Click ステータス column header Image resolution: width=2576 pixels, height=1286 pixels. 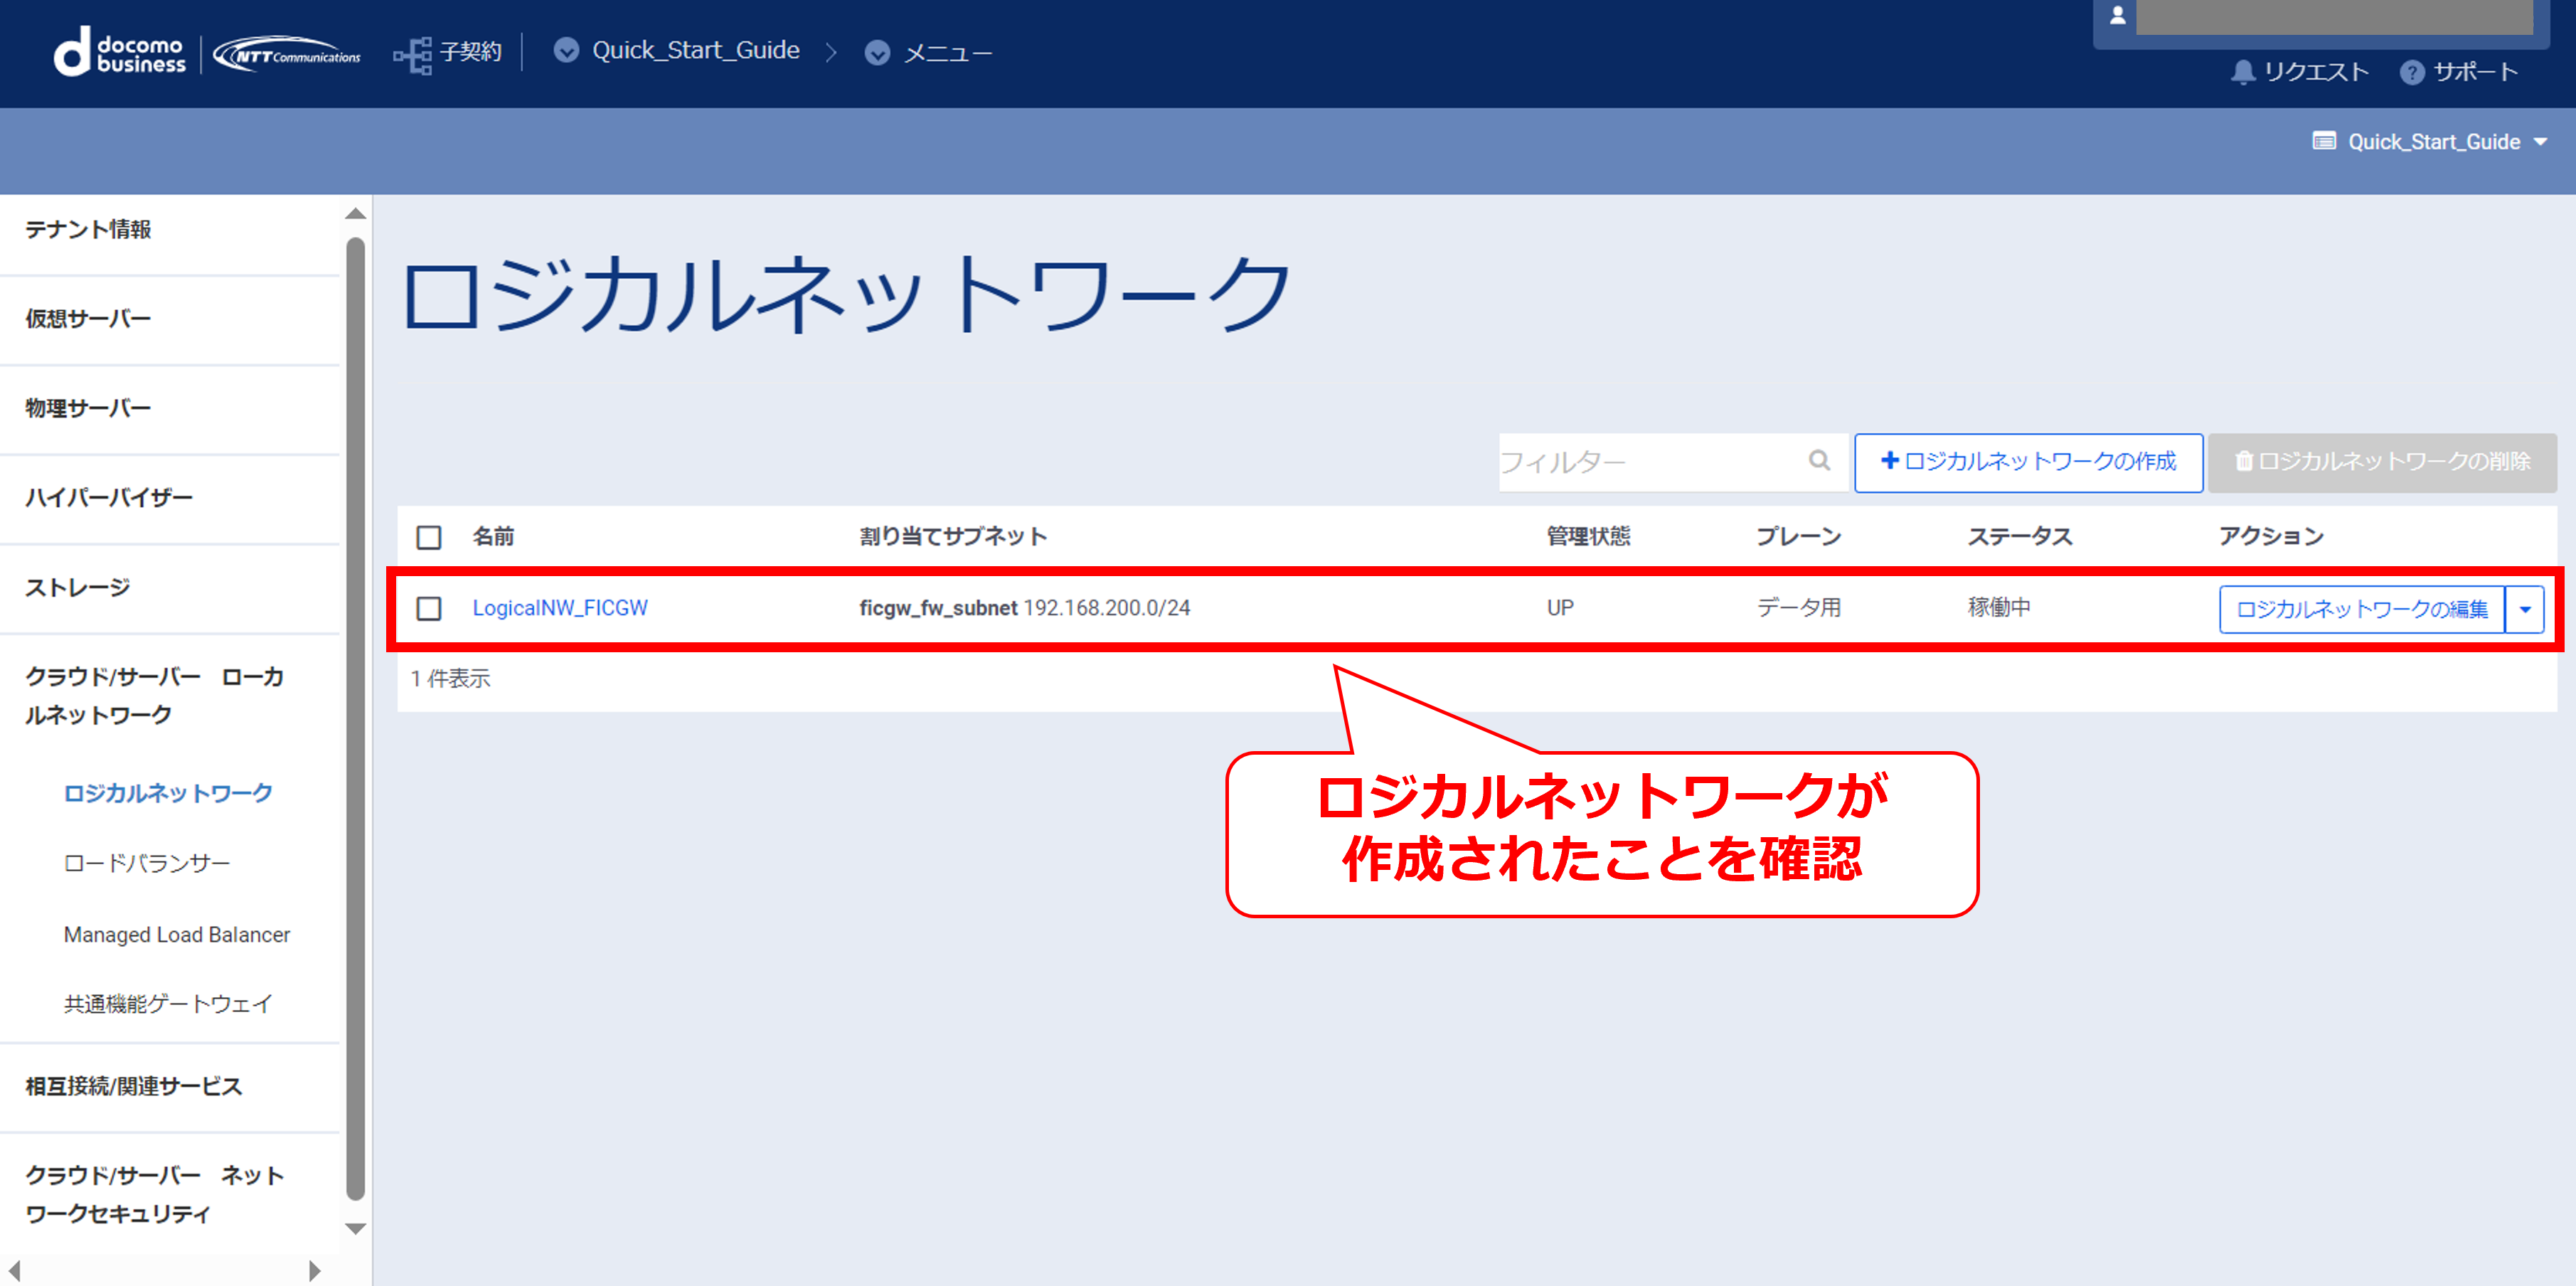[x=2020, y=537]
